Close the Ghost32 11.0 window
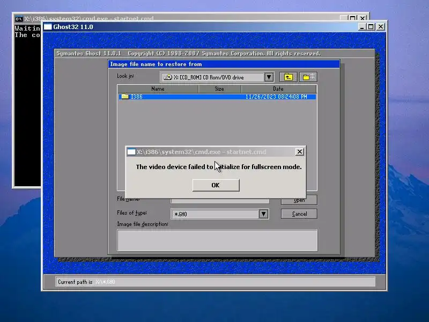Viewport: 429px width, 322px height. click(381, 27)
